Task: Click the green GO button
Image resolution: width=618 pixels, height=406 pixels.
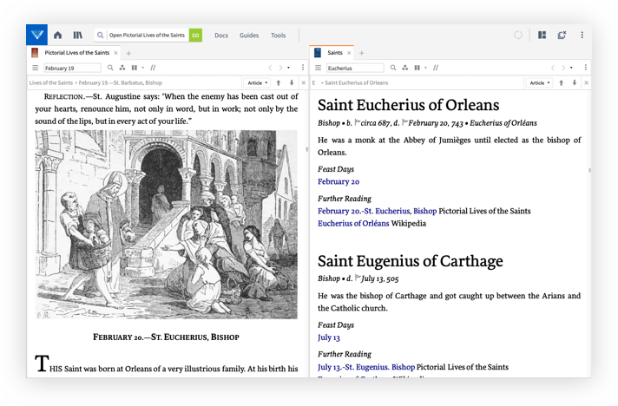Action: [195, 35]
